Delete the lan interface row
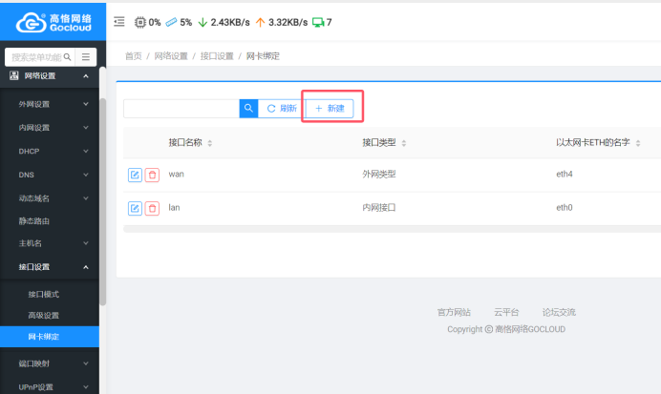 (x=152, y=208)
